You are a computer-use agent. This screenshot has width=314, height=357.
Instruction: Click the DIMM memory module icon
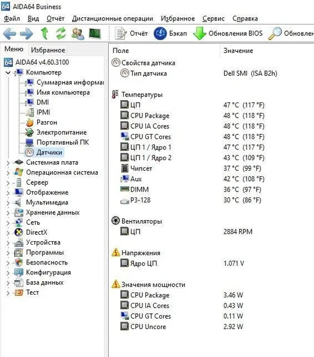click(x=124, y=189)
